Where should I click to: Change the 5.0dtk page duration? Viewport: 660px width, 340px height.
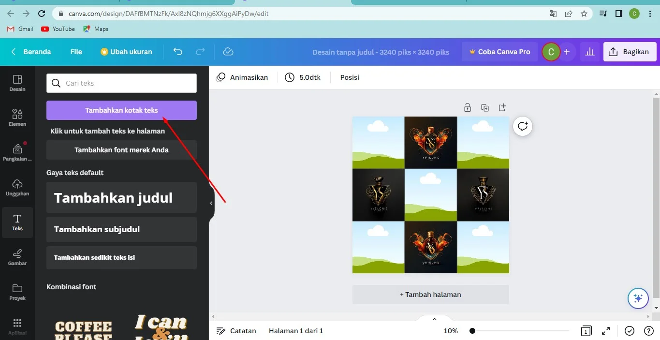pos(303,77)
